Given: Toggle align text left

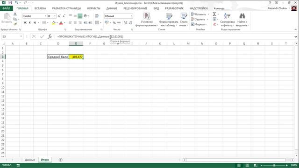Looking at the screenshot, I should pos(71,23).
